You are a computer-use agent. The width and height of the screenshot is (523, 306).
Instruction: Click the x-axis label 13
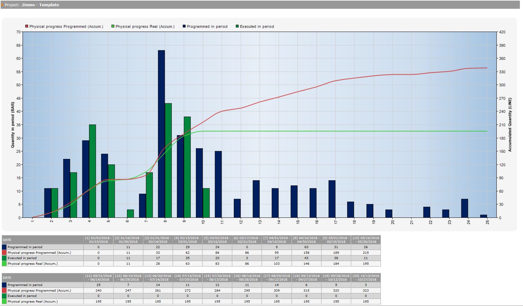[260, 222]
